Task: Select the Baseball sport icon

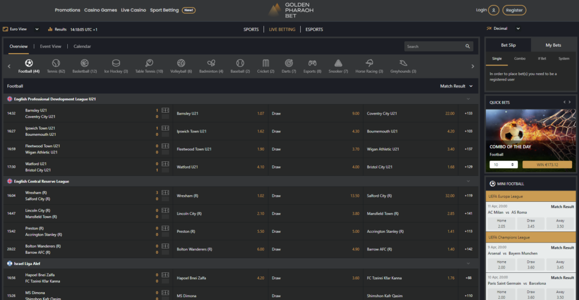Action: 240,63
